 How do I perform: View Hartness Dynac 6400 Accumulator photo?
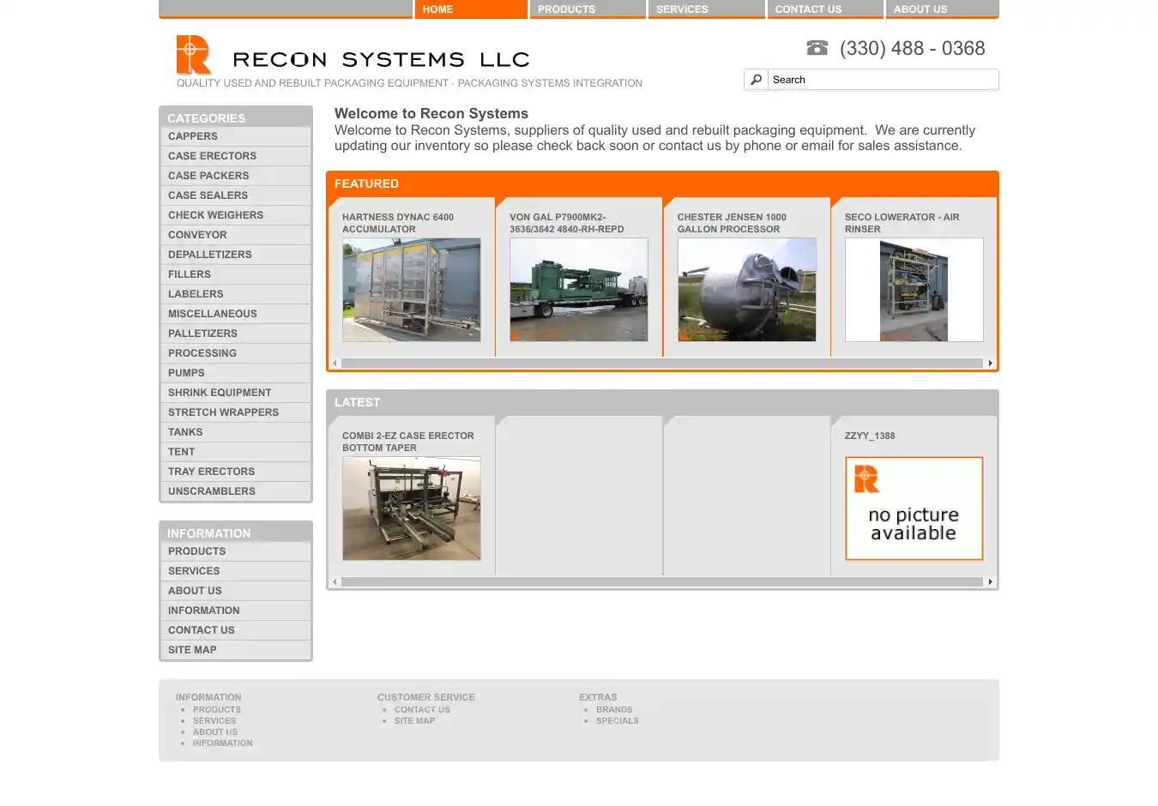(411, 290)
